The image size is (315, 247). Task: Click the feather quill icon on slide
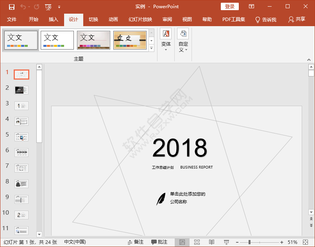click(161, 199)
